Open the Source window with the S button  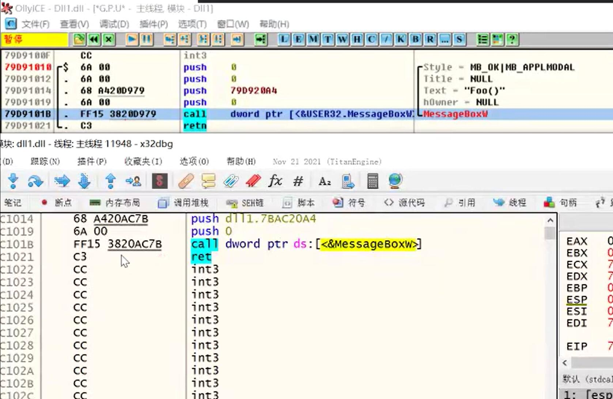[459, 39]
